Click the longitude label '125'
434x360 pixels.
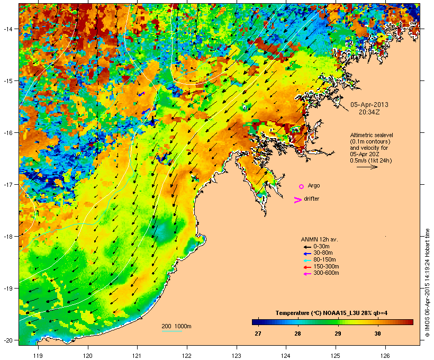click(x=336, y=355)
